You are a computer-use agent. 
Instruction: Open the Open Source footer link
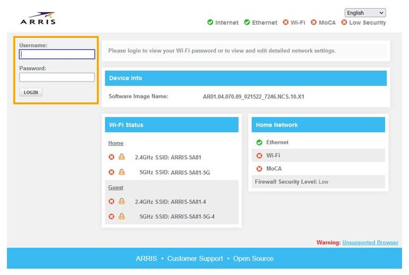tap(253, 259)
